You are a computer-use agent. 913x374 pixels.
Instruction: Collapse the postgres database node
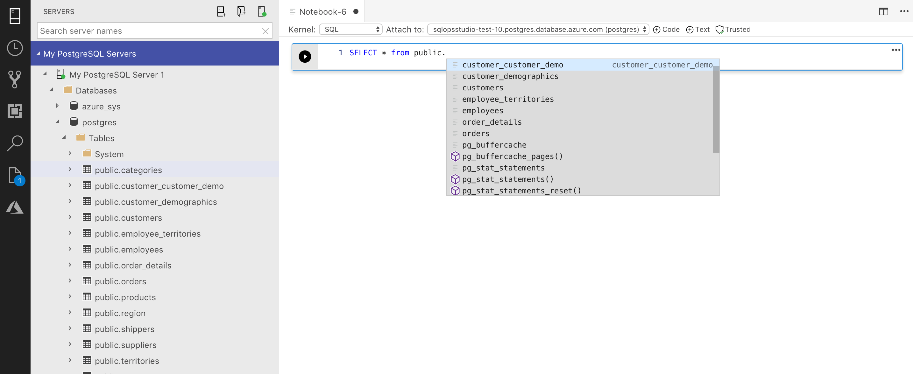pos(58,122)
